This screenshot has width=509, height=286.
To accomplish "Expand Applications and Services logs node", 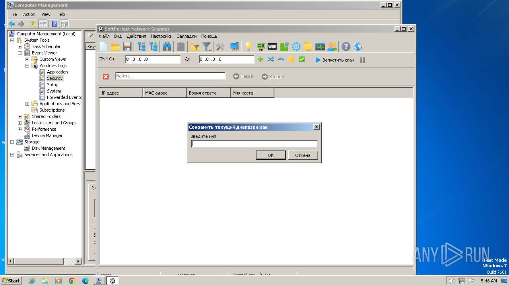I will 27,104.
